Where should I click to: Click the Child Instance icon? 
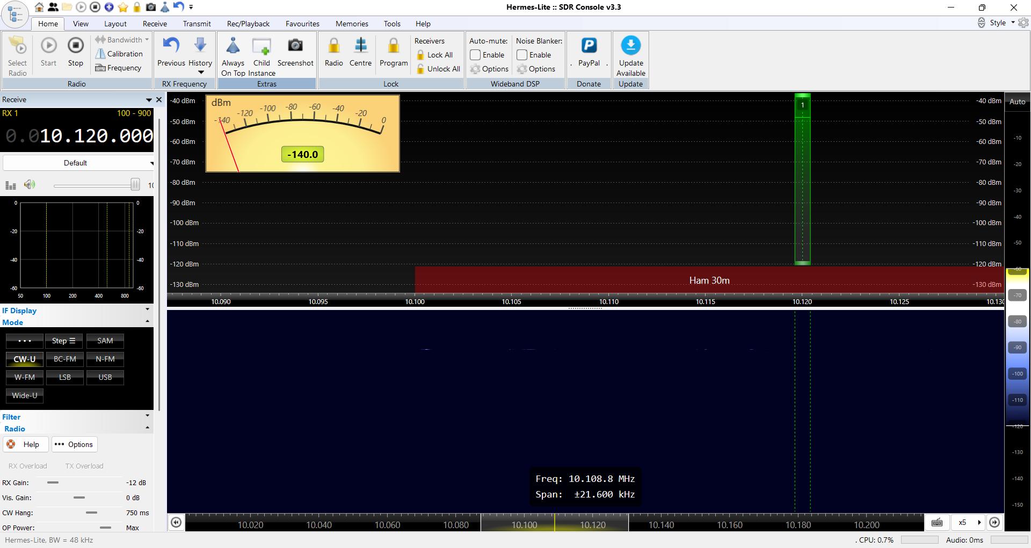(262, 47)
